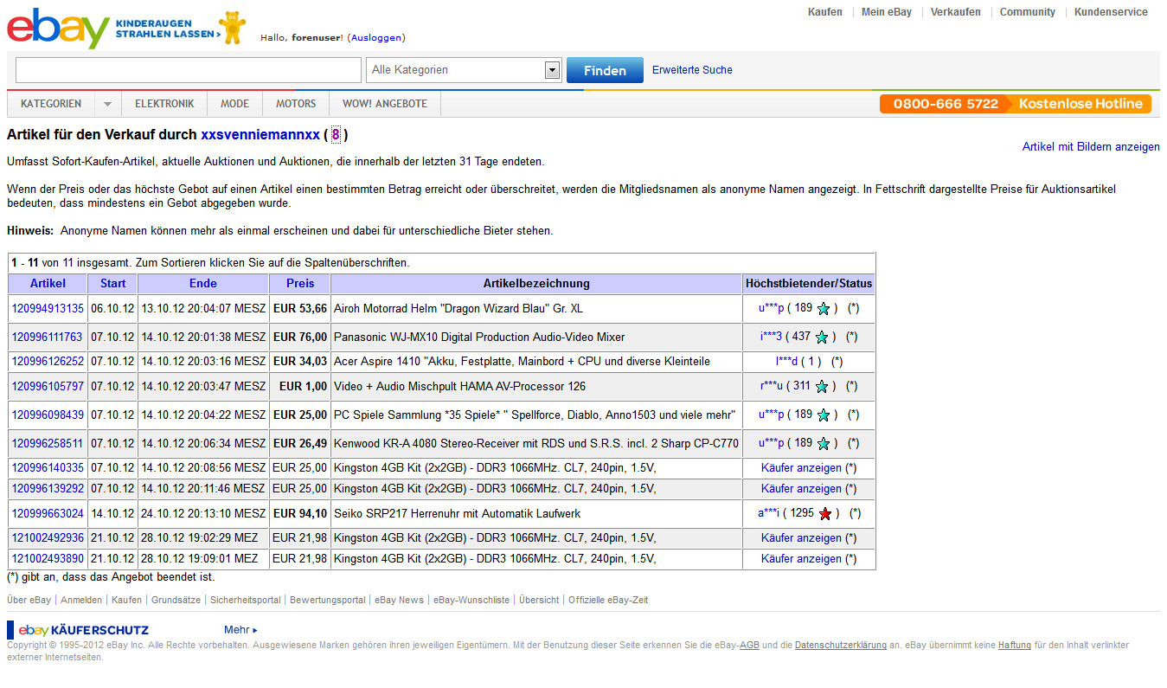Click Datenschutzerklärung link
This screenshot has height=688, width=1167.
(x=841, y=646)
